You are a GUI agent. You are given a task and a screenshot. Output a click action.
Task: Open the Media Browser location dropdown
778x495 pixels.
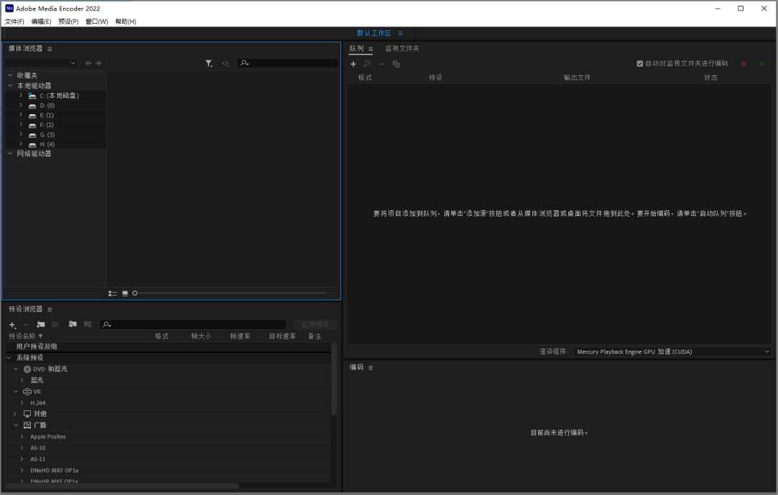[40, 63]
